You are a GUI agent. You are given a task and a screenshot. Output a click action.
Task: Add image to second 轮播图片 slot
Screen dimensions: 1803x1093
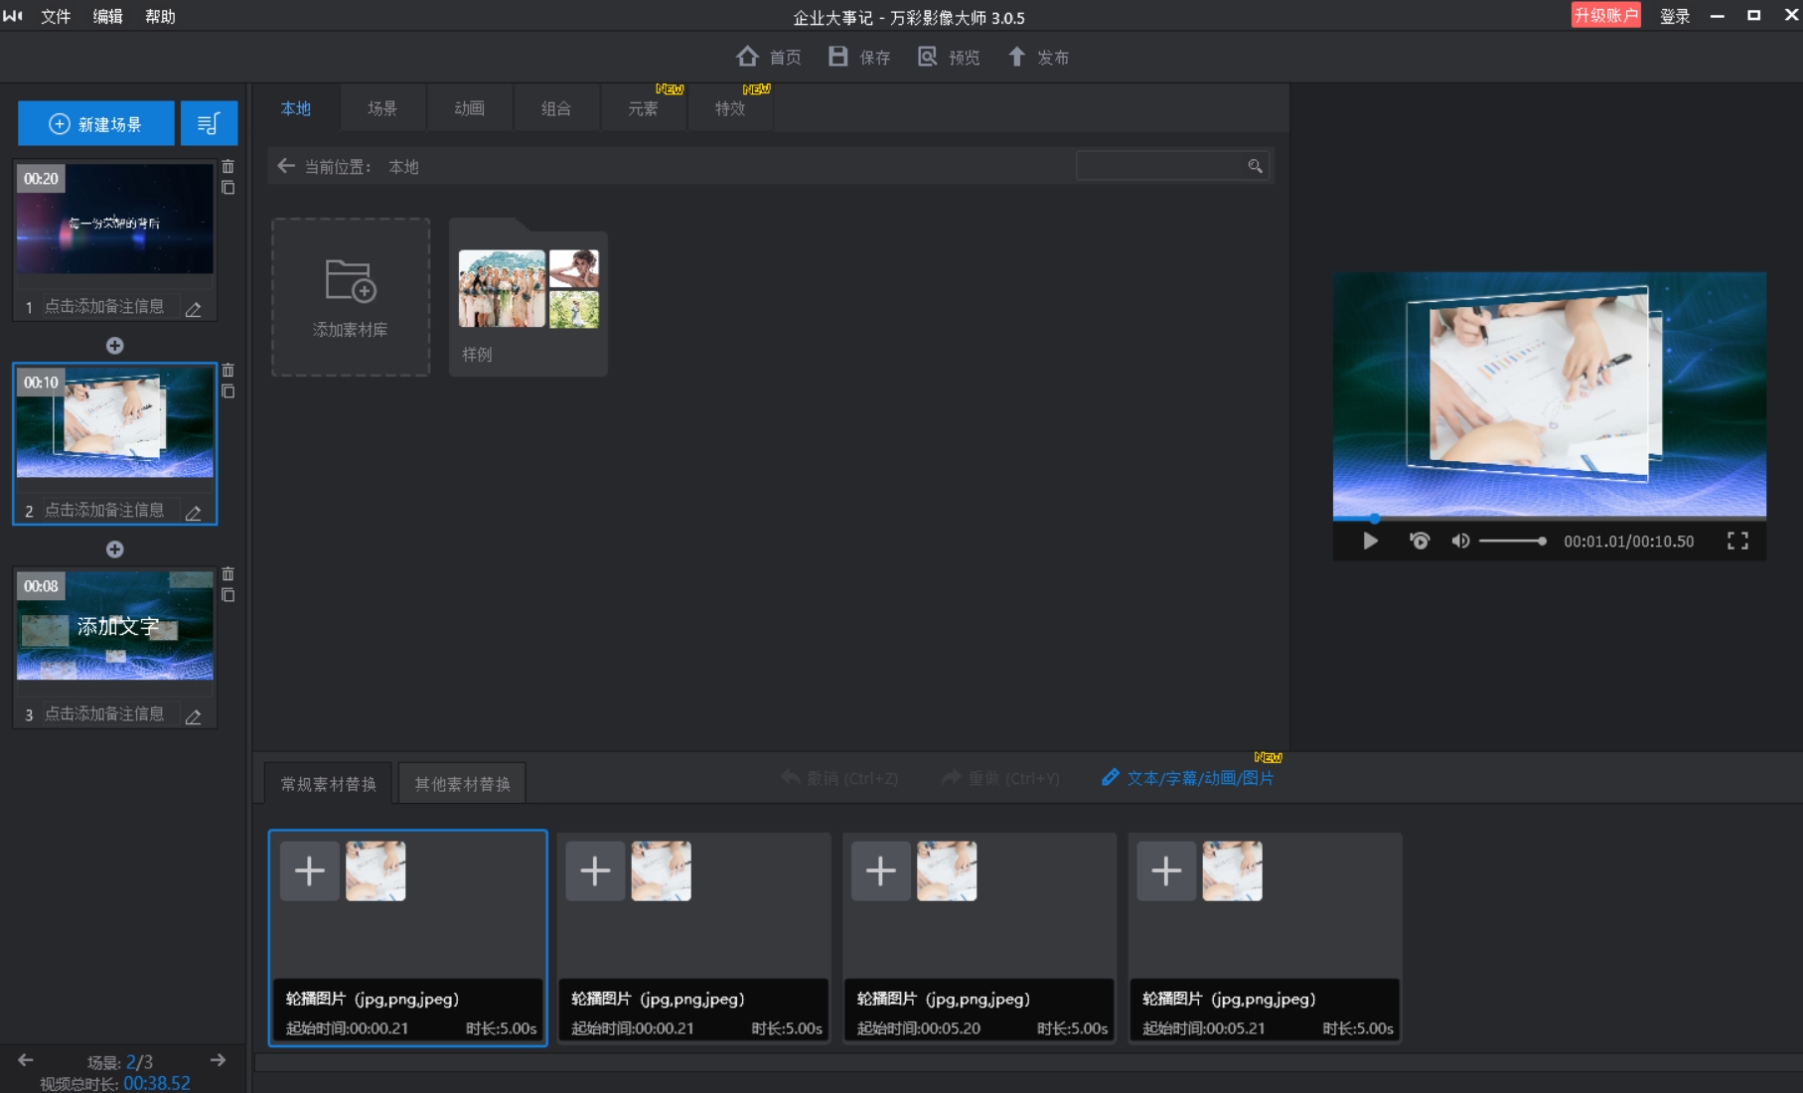click(x=595, y=871)
